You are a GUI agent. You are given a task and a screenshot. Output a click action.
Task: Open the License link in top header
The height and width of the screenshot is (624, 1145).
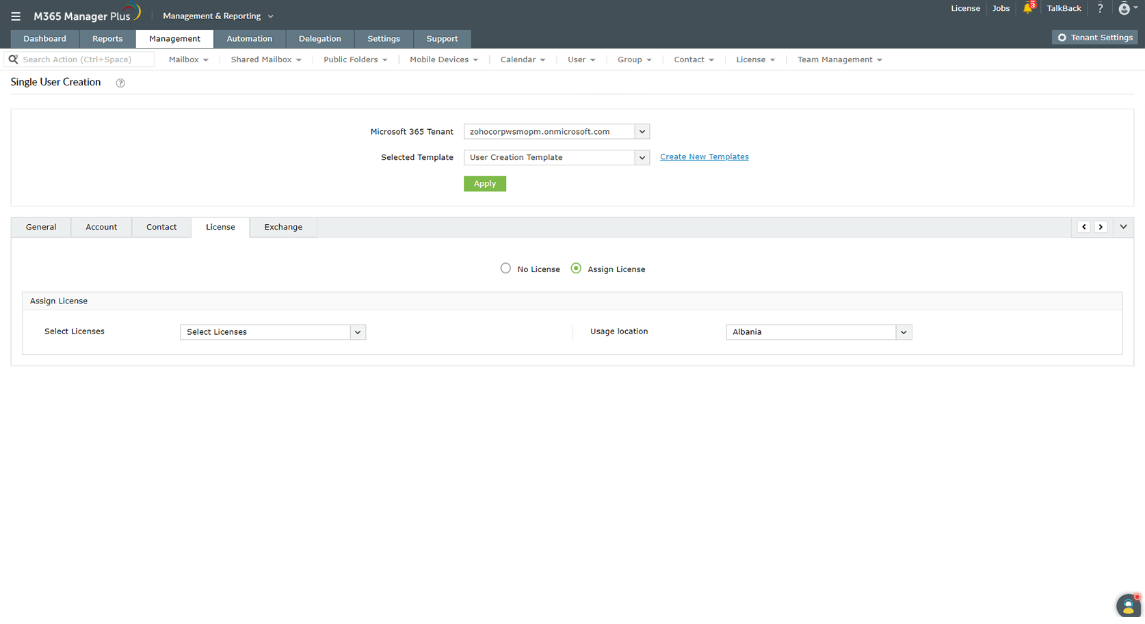pos(966,8)
